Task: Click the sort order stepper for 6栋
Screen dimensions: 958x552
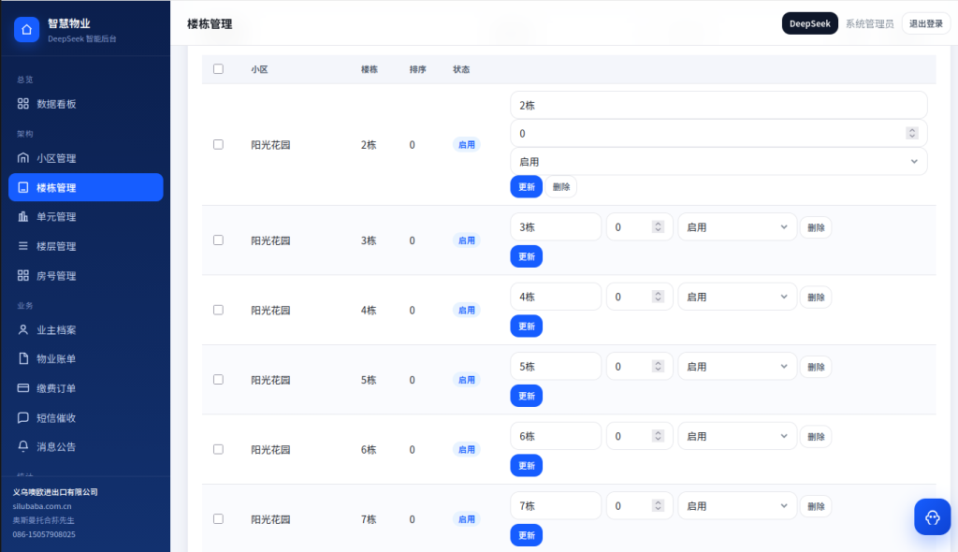Action: [658, 436]
